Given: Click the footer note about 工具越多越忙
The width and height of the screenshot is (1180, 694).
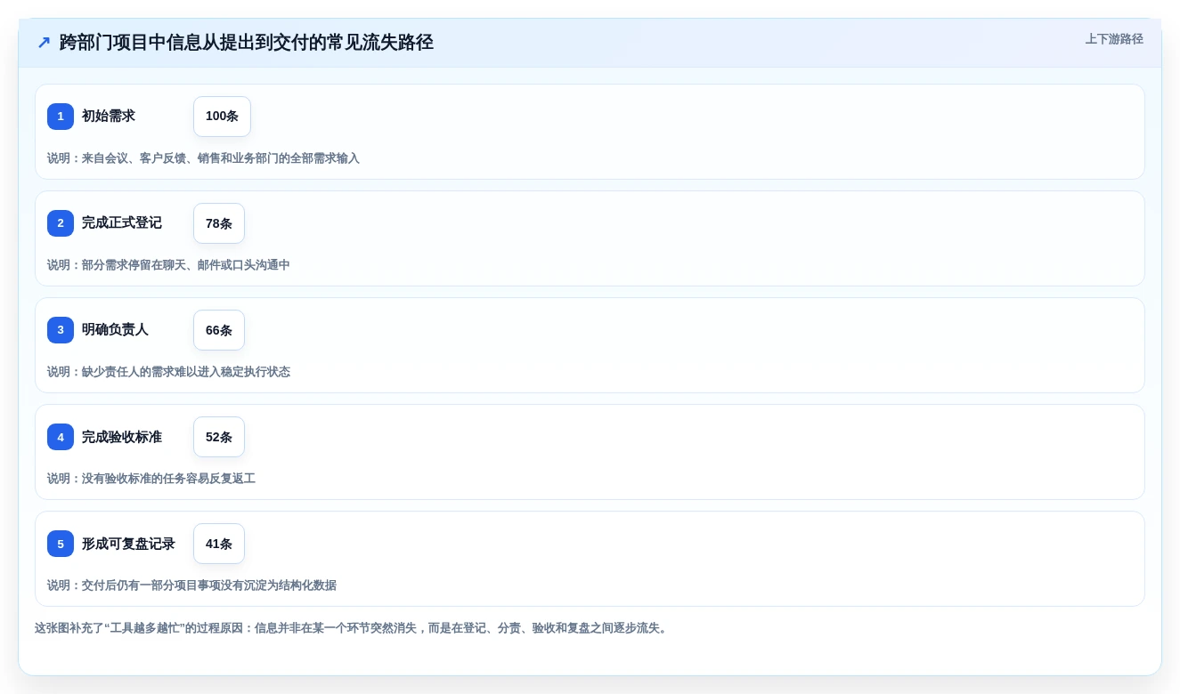Looking at the screenshot, I should [353, 628].
